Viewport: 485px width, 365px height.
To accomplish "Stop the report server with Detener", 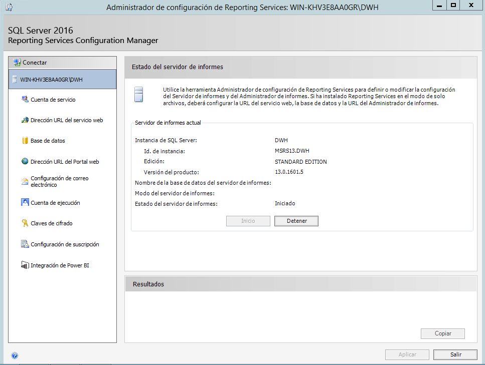I will point(296,221).
